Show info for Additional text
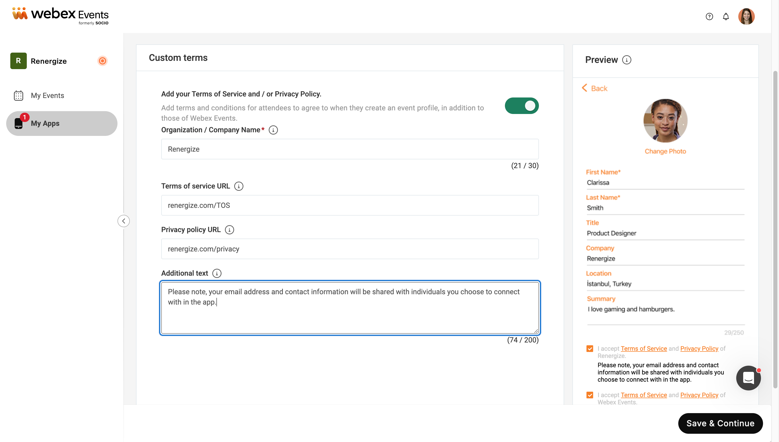Viewport: 779px width, 442px height. click(x=216, y=273)
